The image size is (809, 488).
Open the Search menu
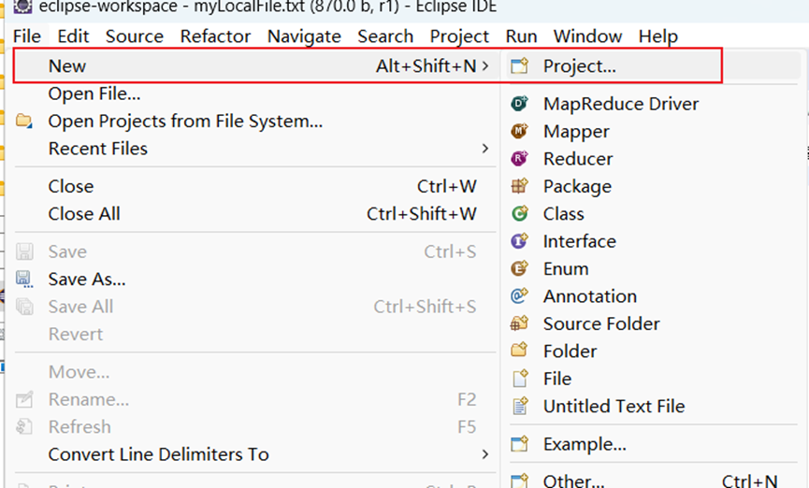[x=385, y=36]
